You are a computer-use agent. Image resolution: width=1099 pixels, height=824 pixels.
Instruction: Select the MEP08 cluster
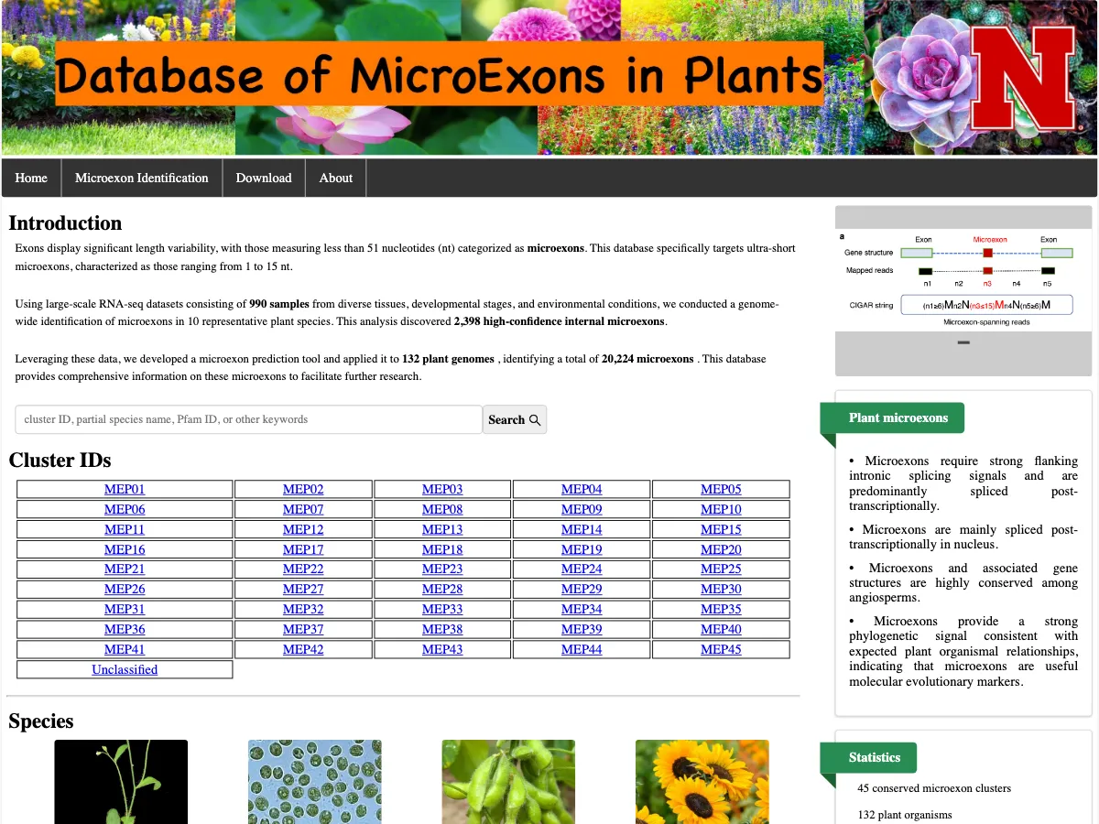[x=442, y=509]
